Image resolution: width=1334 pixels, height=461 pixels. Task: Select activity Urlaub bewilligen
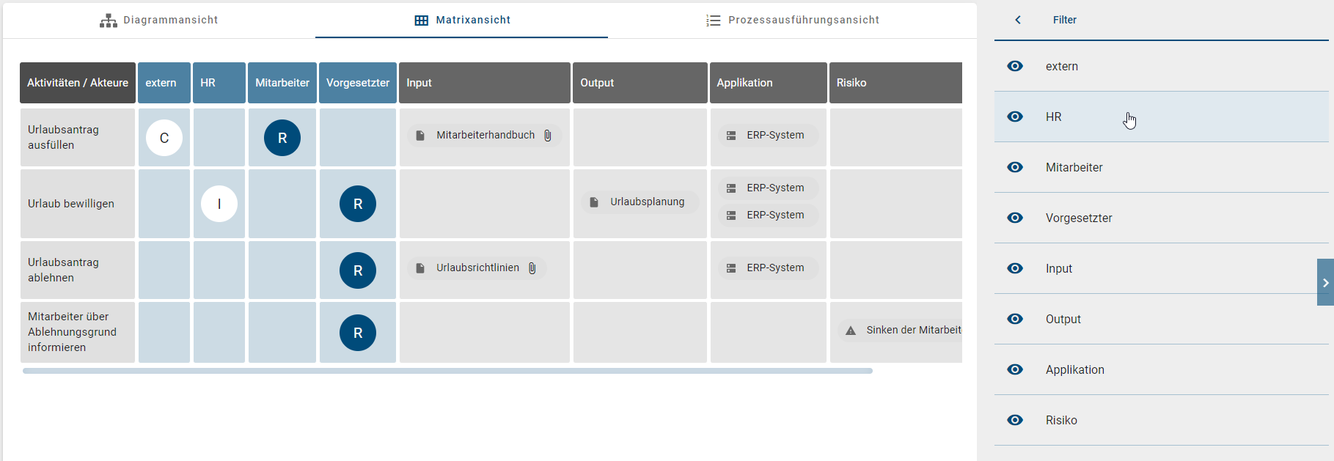78,204
